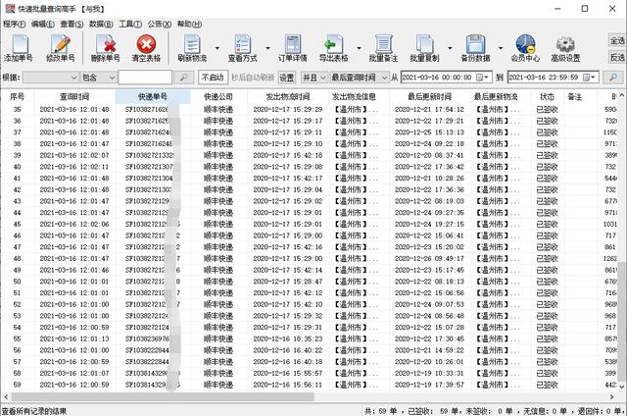Click the 不启动 auto-refresh button
Viewport: 627px width, 416px height.
pyautogui.click(x=213, y=78)
